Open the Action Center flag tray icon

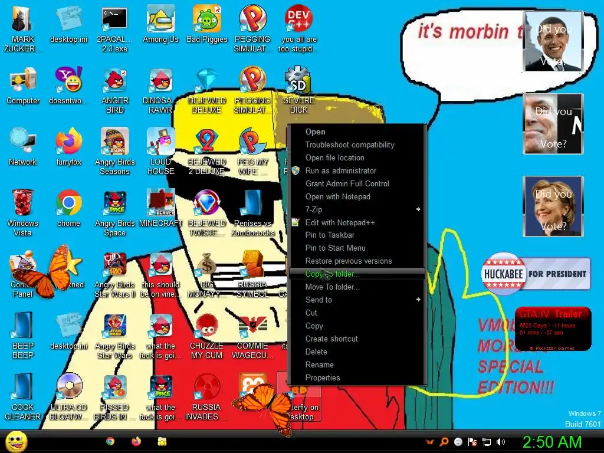pos(472,442)
